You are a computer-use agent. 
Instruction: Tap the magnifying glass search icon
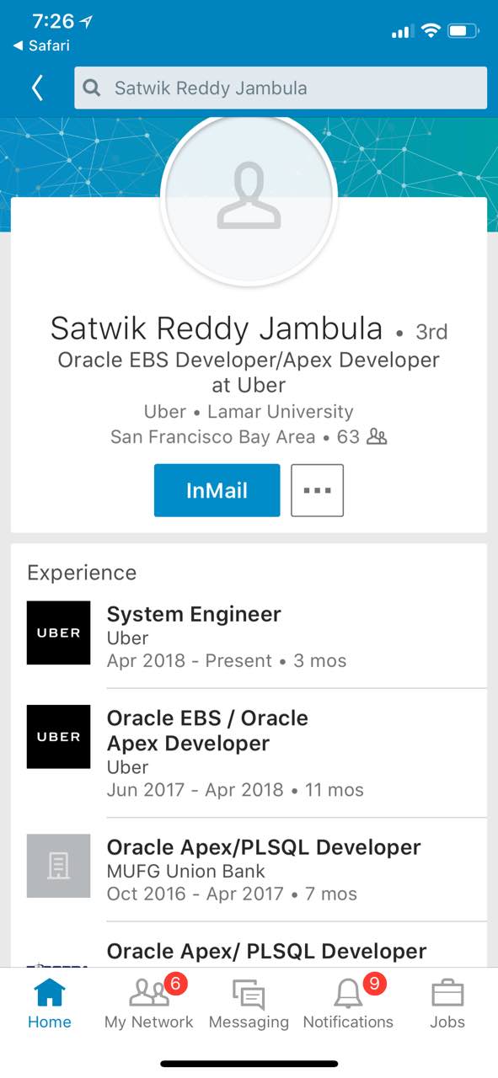(93, 88)
